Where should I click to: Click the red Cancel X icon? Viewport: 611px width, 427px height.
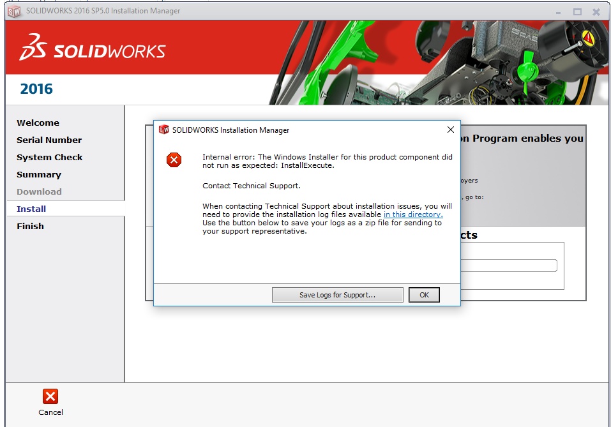[x=50, y=396]
